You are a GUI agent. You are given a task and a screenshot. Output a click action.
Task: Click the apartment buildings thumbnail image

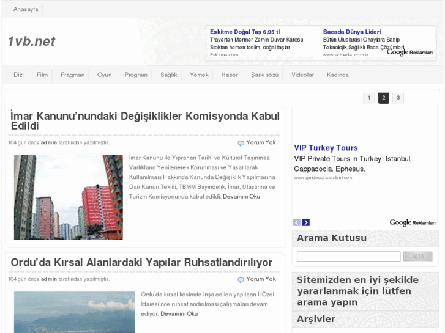(x=69, y=197)
